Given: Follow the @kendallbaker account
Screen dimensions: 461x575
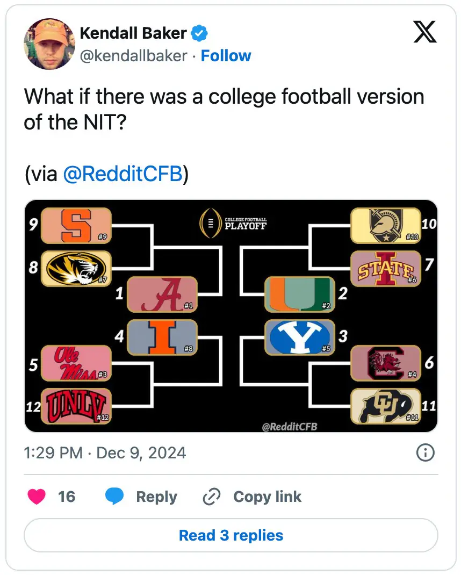Looking at the screenshot, I should (x=226, y=55).
